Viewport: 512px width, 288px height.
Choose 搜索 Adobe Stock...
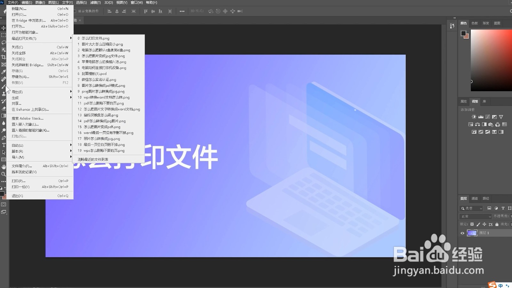coord(40,118)
